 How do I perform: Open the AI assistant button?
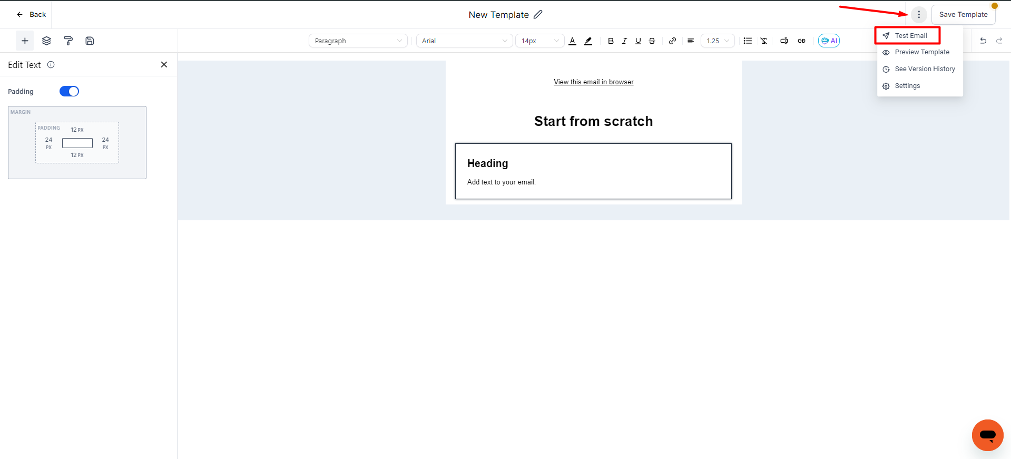[x=829, y=41]
